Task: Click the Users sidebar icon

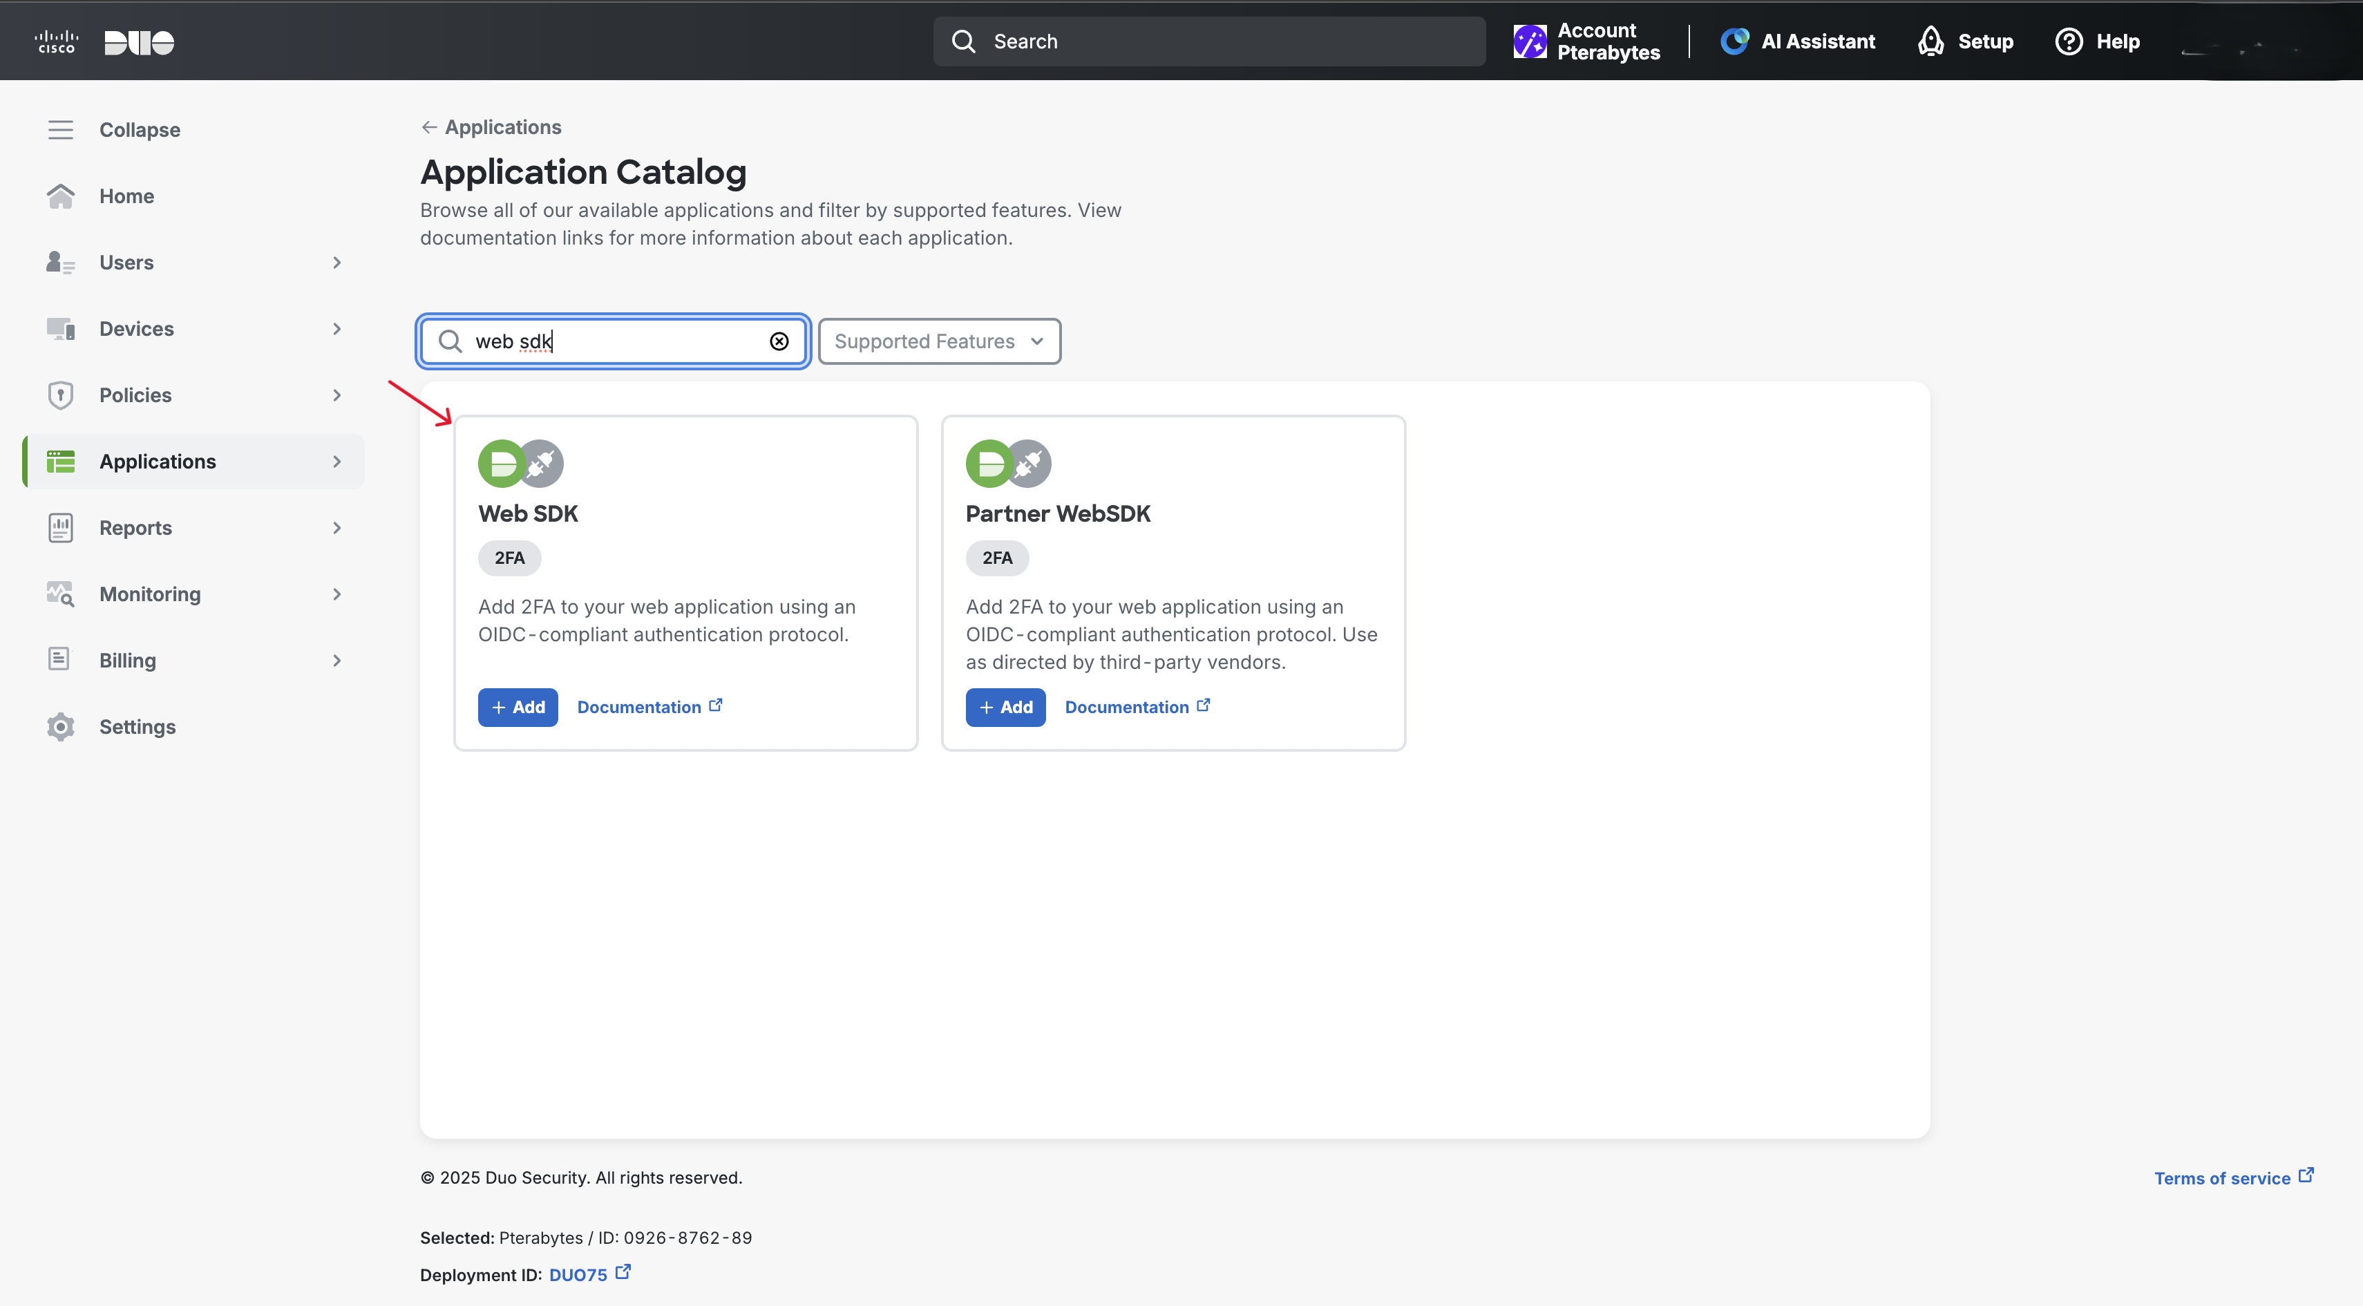Action: point(61,263)
